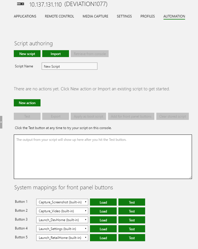Expand the Button 3 Launch_DevHome dropdown
The width and height of the screenshot is (198, 249).
62,220
